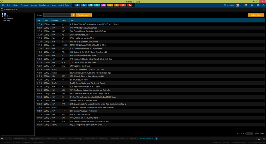Click the All button in the tab bar
This screenshot has height=144, width=266.
[2, 139]
